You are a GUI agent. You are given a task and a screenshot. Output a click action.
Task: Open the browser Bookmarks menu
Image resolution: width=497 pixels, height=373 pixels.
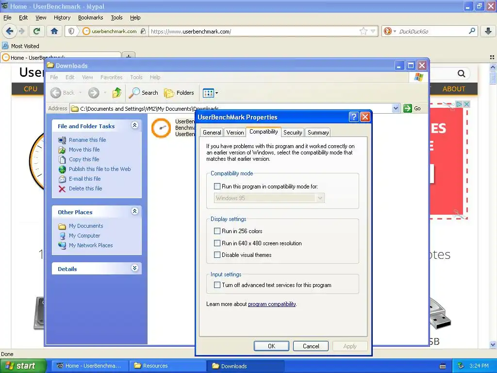[x=91, y=17]
